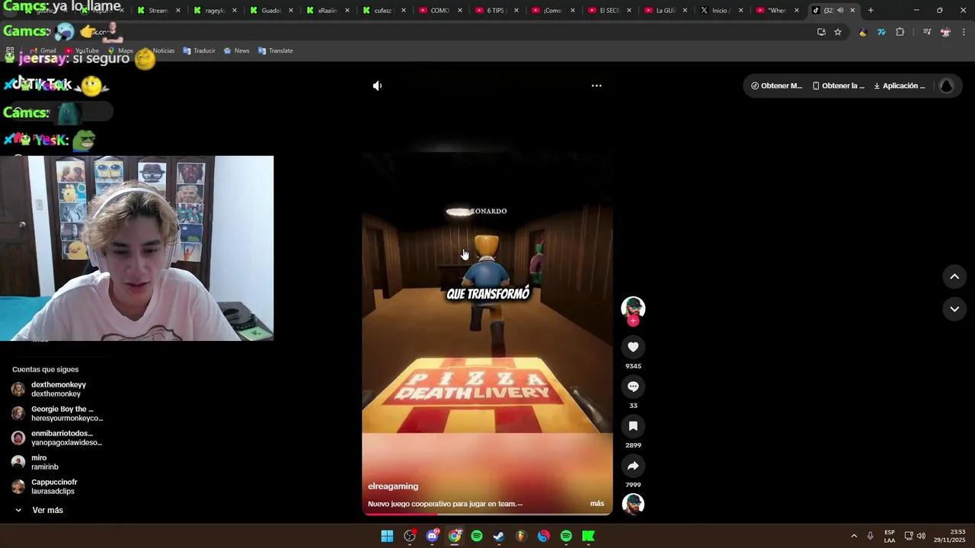This screenshot has width=975, height=548.
Task: Show hidden system tray icons
Action: point(854,537)
